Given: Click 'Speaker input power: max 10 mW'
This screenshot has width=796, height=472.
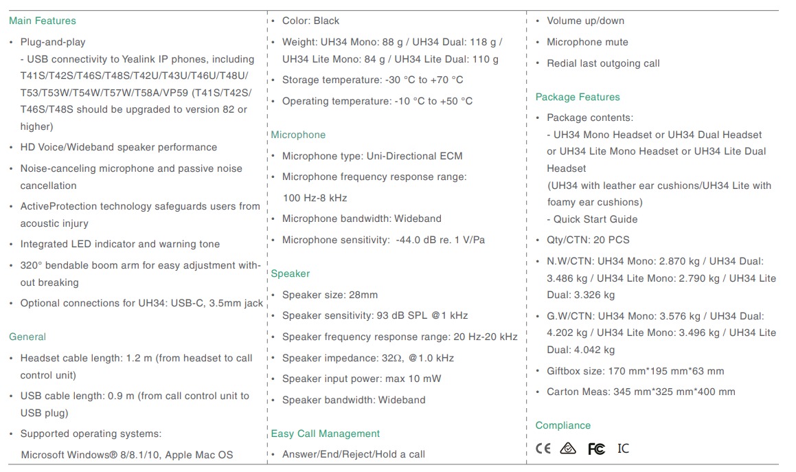Looking at the screenshot, I should click(x=361, y=379).
